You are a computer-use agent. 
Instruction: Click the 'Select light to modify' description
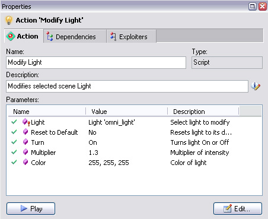pos(200,122)
